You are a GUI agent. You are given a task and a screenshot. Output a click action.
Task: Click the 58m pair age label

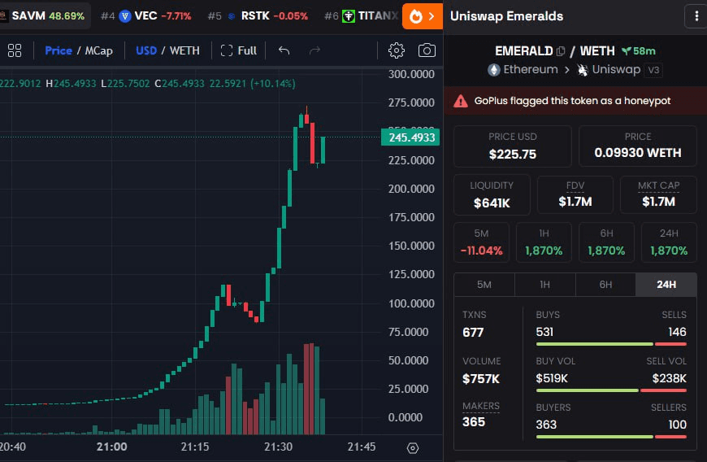pyautogui.click(x=644, y=51)
